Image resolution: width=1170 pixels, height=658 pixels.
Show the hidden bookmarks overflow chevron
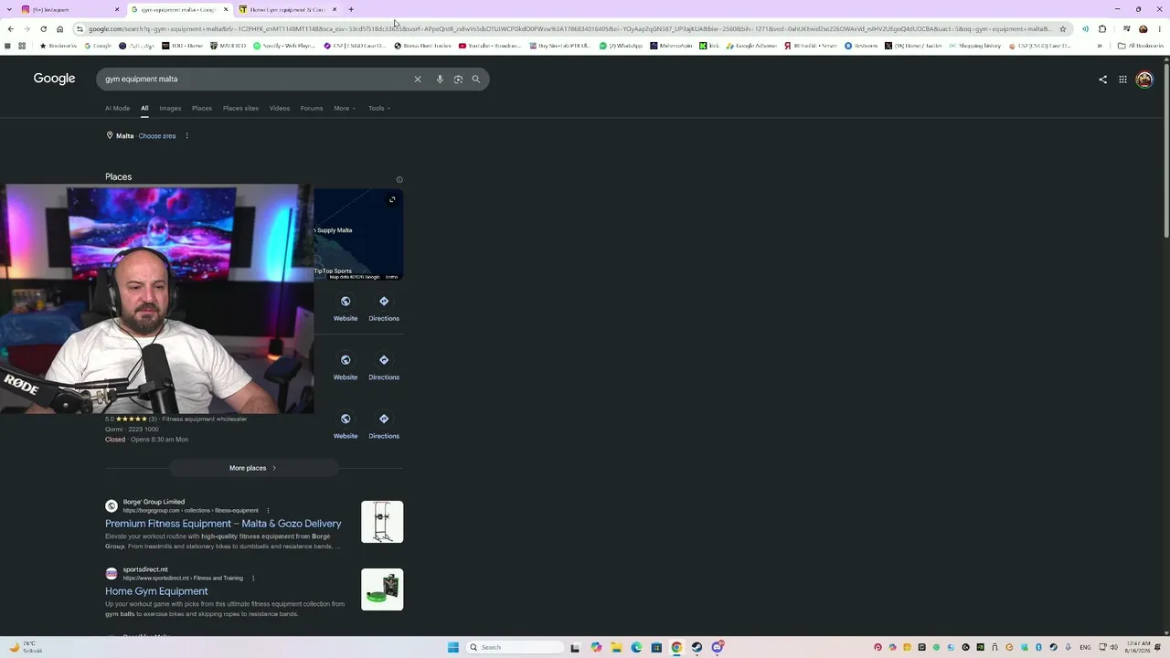(1100, 46)
